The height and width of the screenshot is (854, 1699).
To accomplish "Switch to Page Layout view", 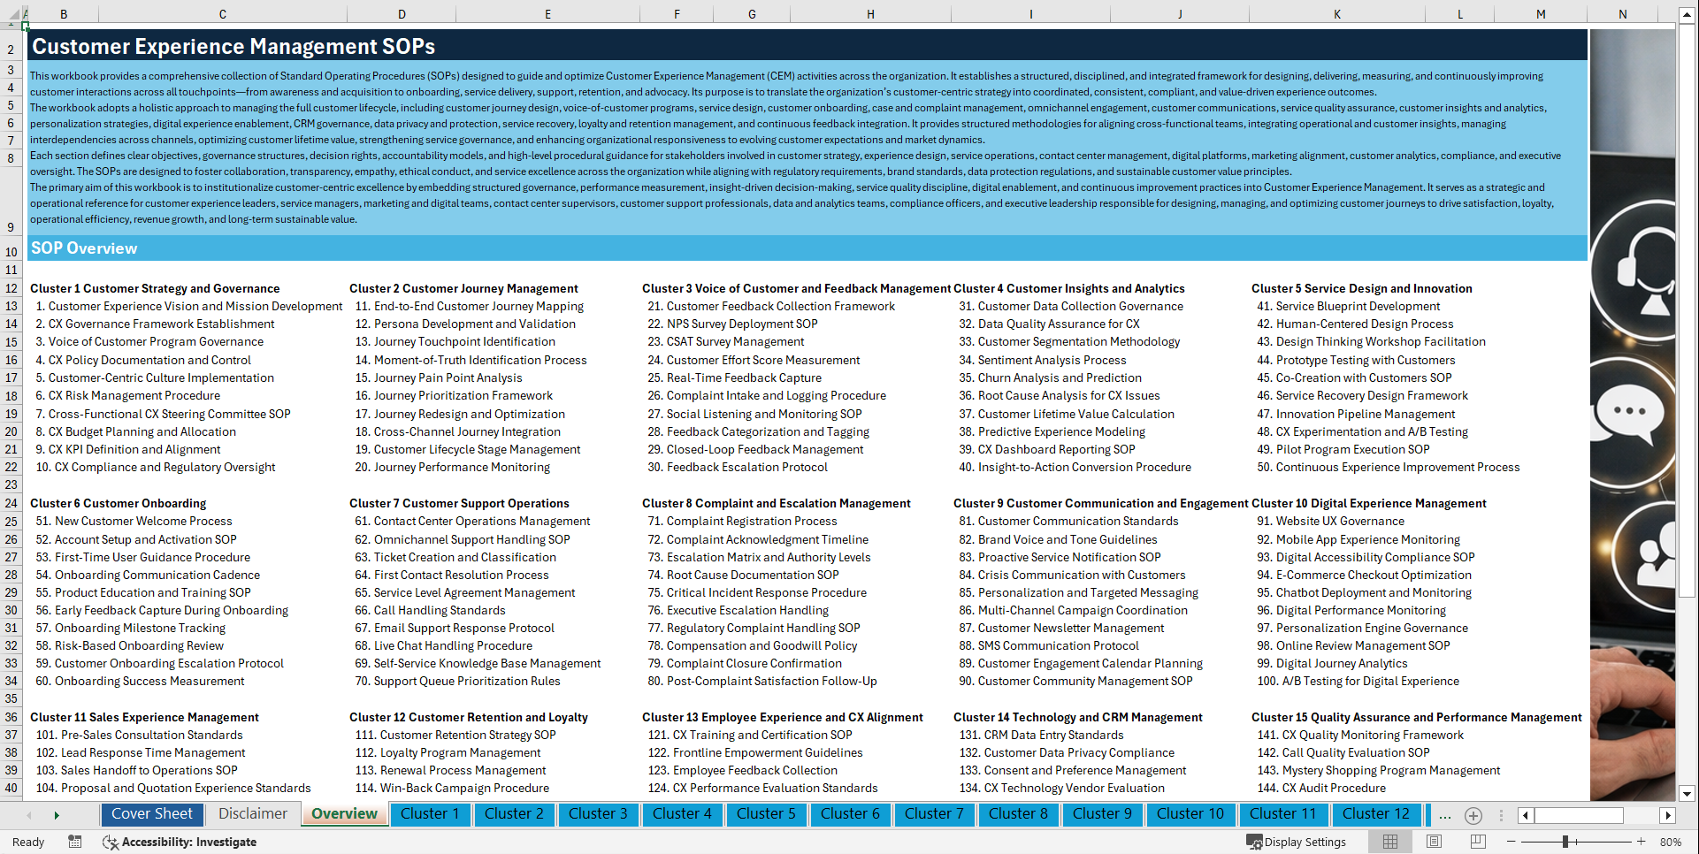I will (x=1434, y=842).
